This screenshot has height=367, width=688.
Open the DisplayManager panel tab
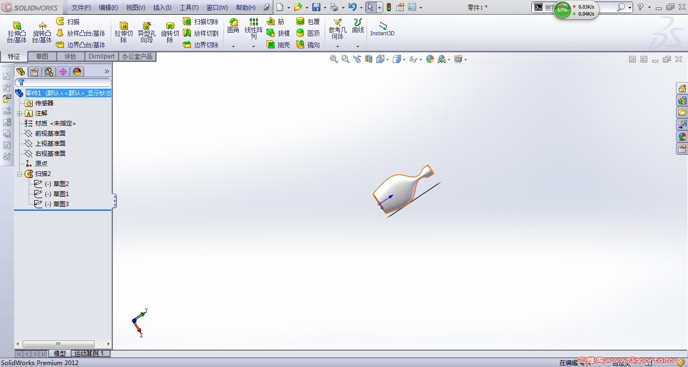pyautogui.click(x=77, y=72)
